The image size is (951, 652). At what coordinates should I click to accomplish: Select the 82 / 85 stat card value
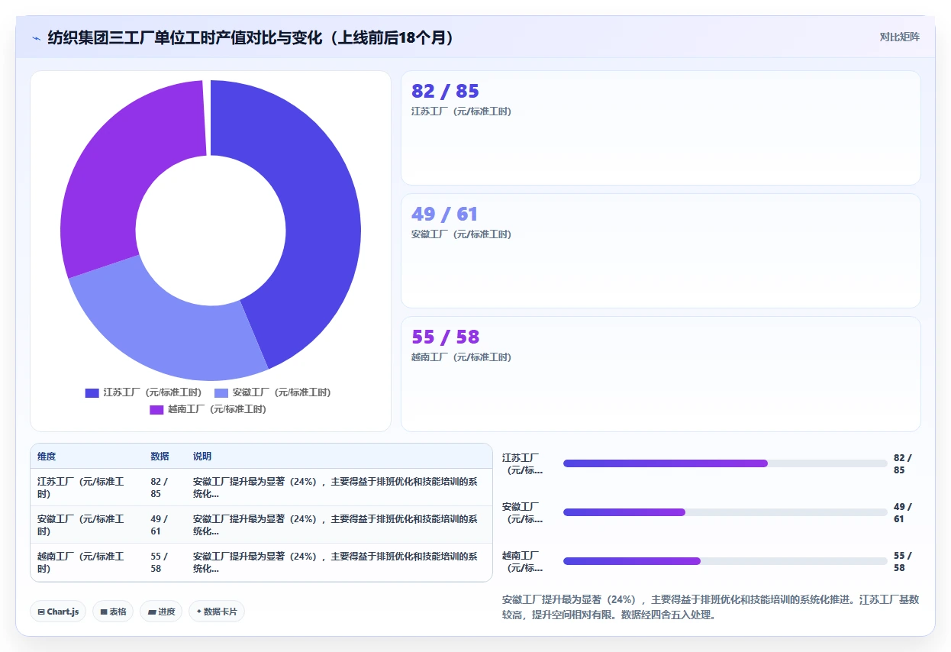point(445,92)
